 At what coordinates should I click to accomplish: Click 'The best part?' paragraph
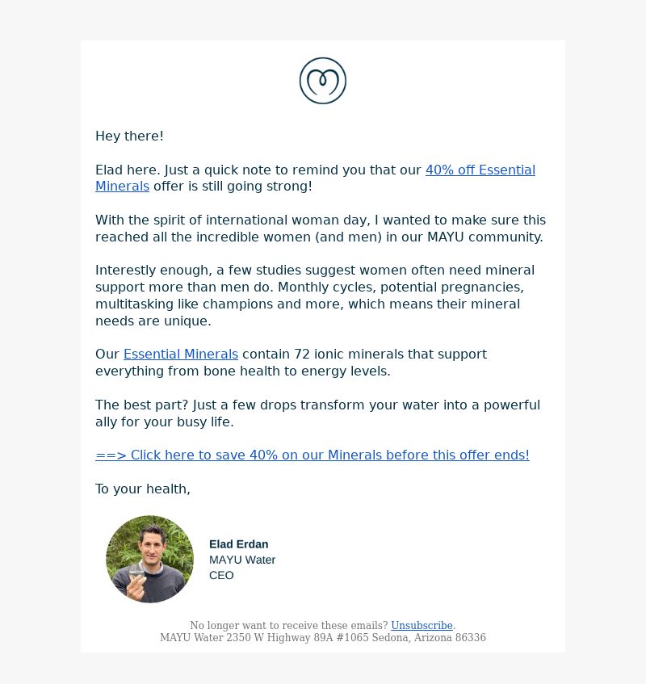pos(317,413)
